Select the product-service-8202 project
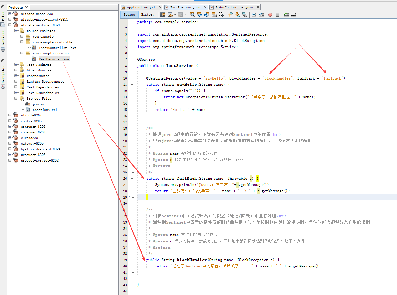The width and height of the screenshot is (397, 295). click(40, 160)
